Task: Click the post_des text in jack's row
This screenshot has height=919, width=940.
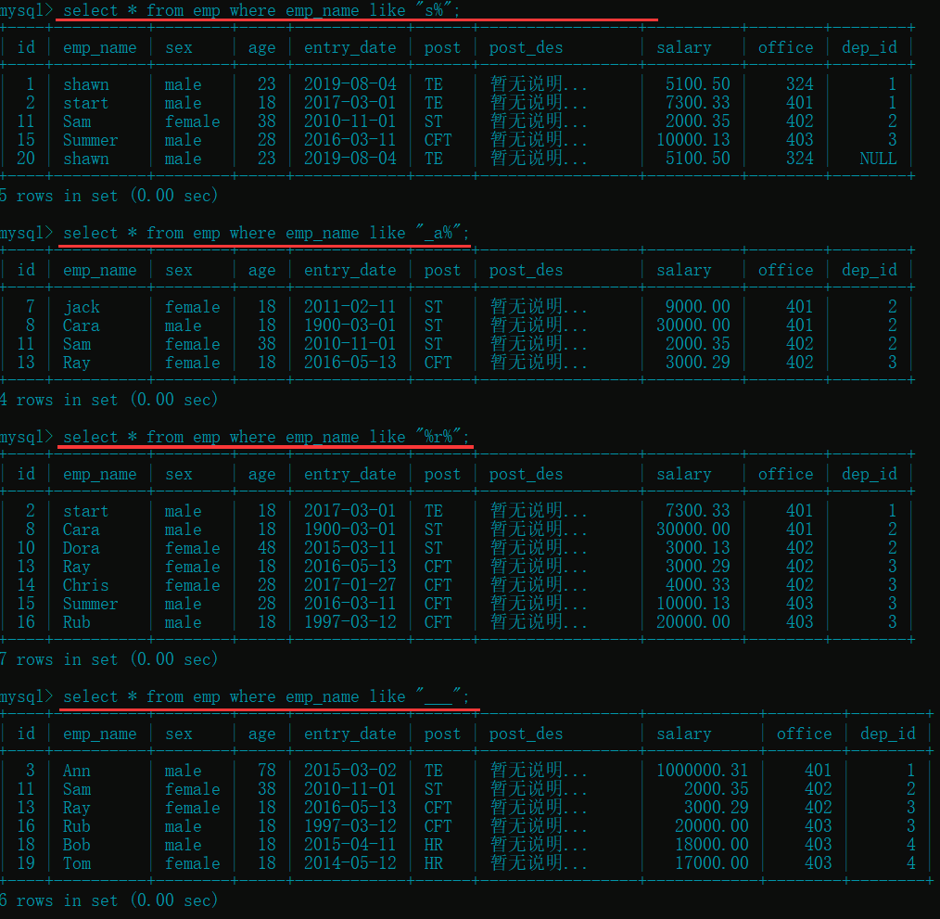Action: (x=539, y=307)
